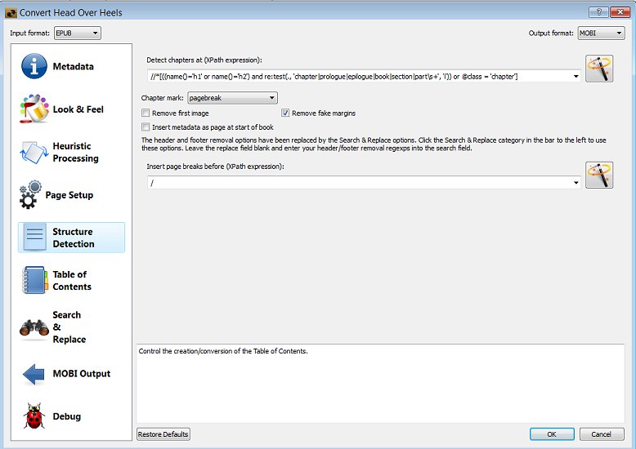Click the Restore Defaults button
The width and height of the screenshot is (636, 449).
[x=163, y=434]
